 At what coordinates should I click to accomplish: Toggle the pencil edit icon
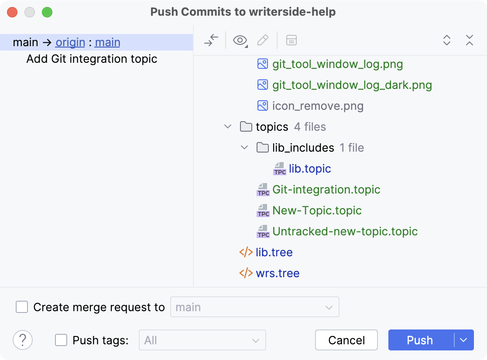tap(263, 40)
